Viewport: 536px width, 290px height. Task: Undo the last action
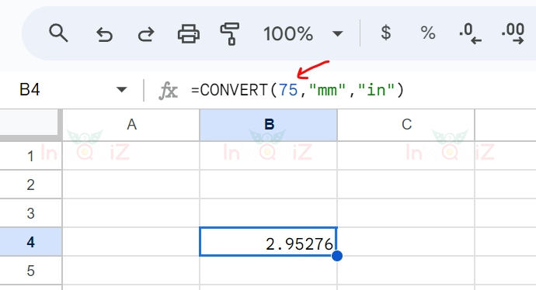(104, 34)
